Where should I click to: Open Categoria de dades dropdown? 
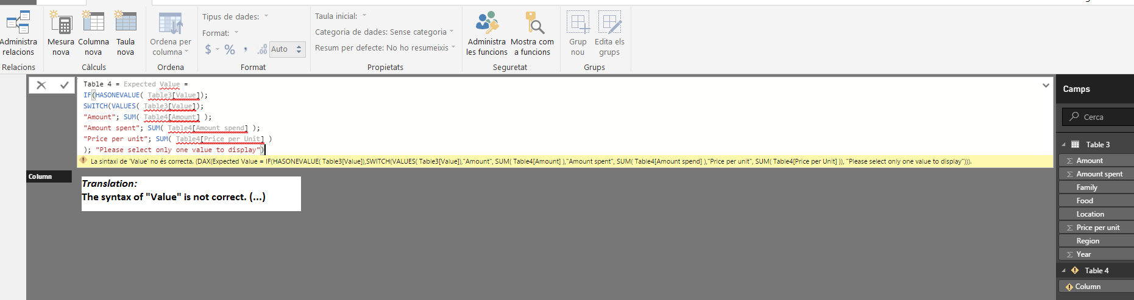384,32
